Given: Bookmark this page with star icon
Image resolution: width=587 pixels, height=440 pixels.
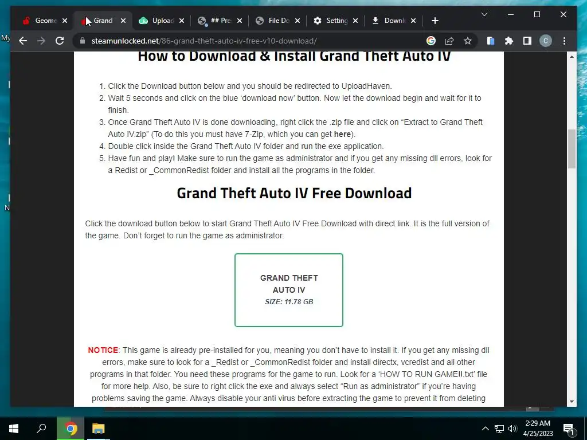Looking at the screenshot, I should tap(468, 41).
